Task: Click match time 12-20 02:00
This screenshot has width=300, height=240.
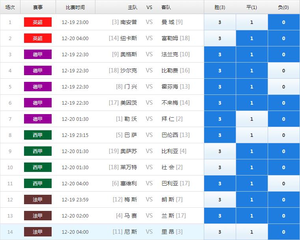Action: (x=75, y=216)
